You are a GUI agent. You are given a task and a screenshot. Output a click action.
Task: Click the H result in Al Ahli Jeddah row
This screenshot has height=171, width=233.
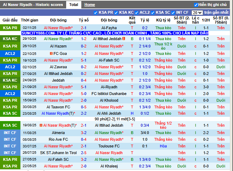pos(132,114)
